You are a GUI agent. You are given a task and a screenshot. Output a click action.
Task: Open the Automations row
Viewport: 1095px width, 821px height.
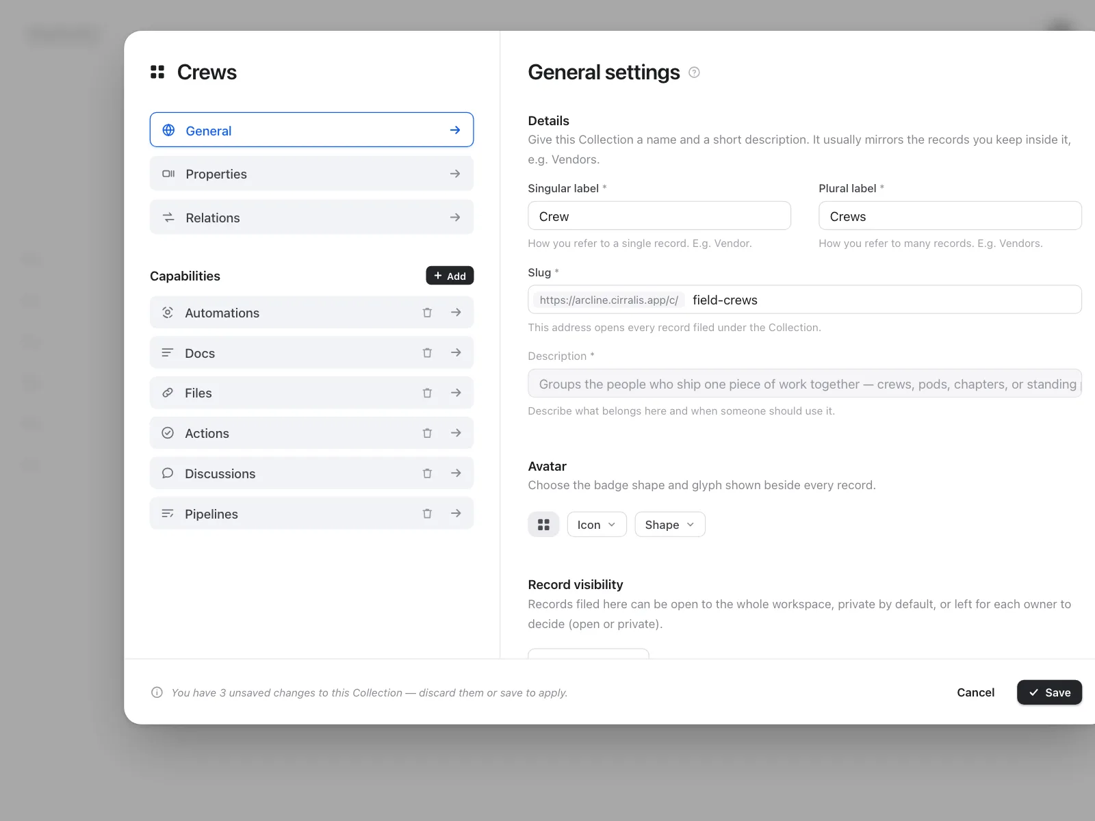tap(311, 313)
